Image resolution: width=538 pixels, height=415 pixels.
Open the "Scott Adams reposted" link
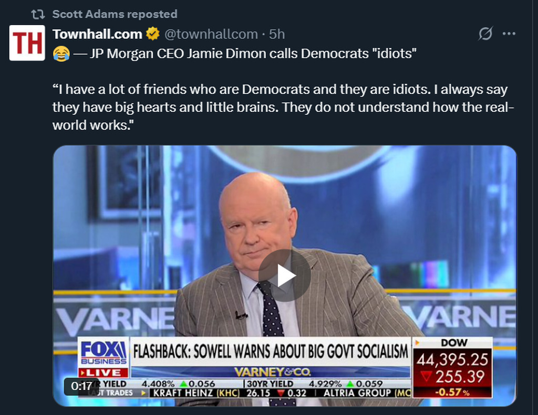pyautogui.click(x=115, y=14)
